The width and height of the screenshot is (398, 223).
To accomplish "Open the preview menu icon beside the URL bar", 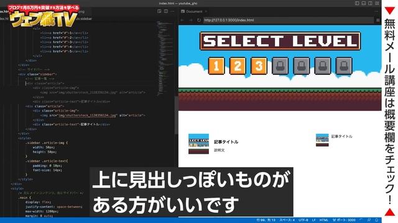I will click(x=377, y=20).
